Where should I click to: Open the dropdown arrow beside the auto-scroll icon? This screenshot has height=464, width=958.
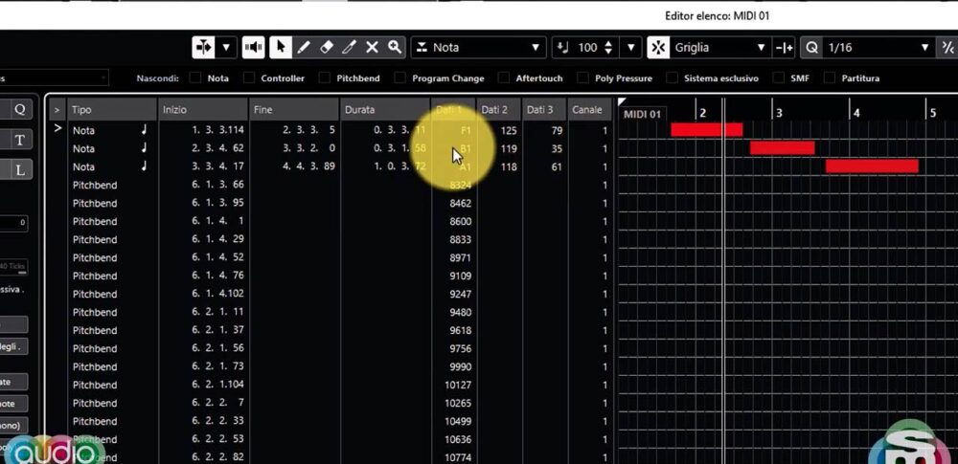click(x=226, y=48)
